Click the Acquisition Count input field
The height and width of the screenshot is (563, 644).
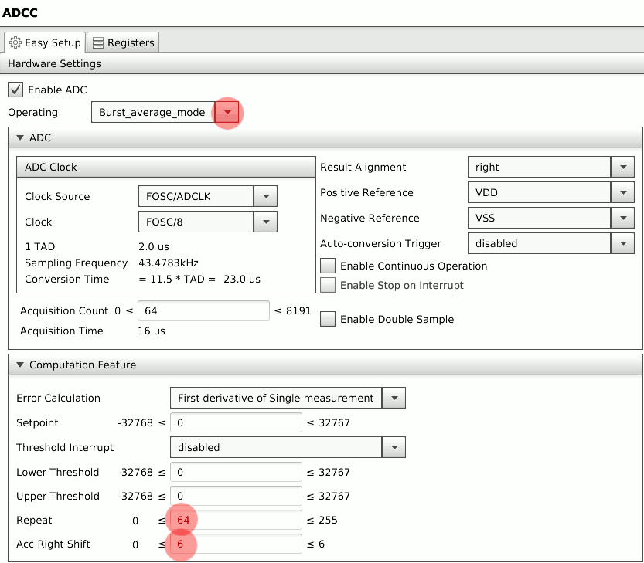pos(203,311)
